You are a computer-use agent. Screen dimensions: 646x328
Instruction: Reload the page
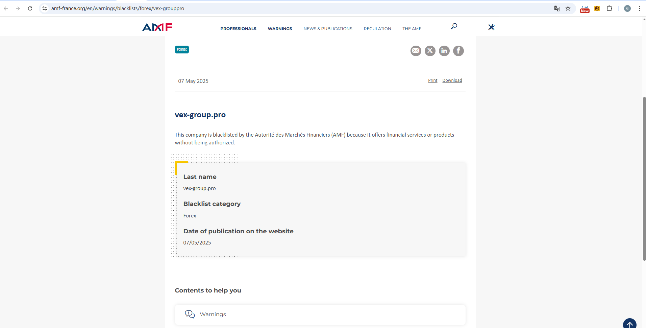[x=30, y=8]
